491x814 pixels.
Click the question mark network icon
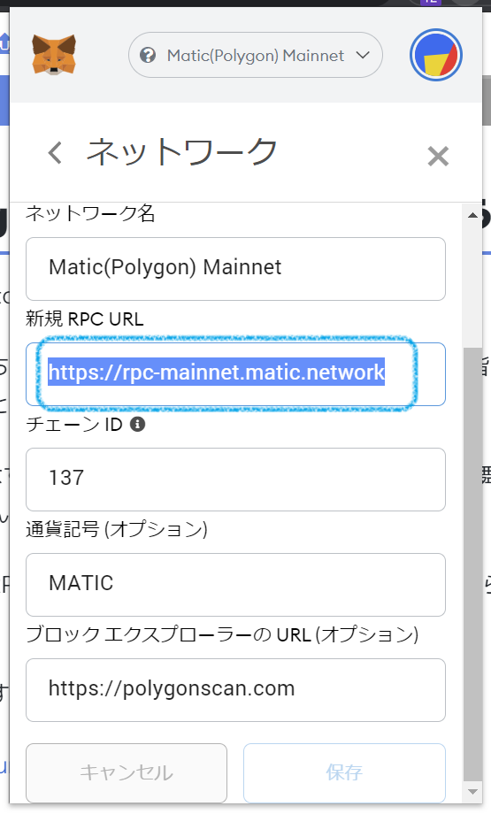point(148,55)
